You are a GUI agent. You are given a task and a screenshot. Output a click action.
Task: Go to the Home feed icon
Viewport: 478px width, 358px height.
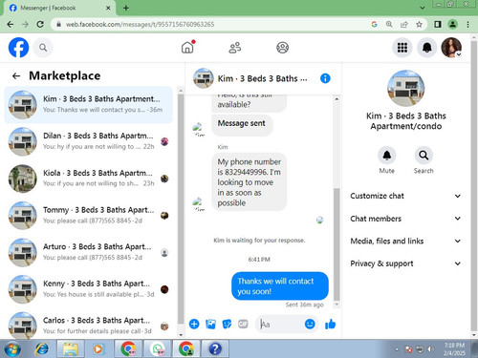[187, 48]
